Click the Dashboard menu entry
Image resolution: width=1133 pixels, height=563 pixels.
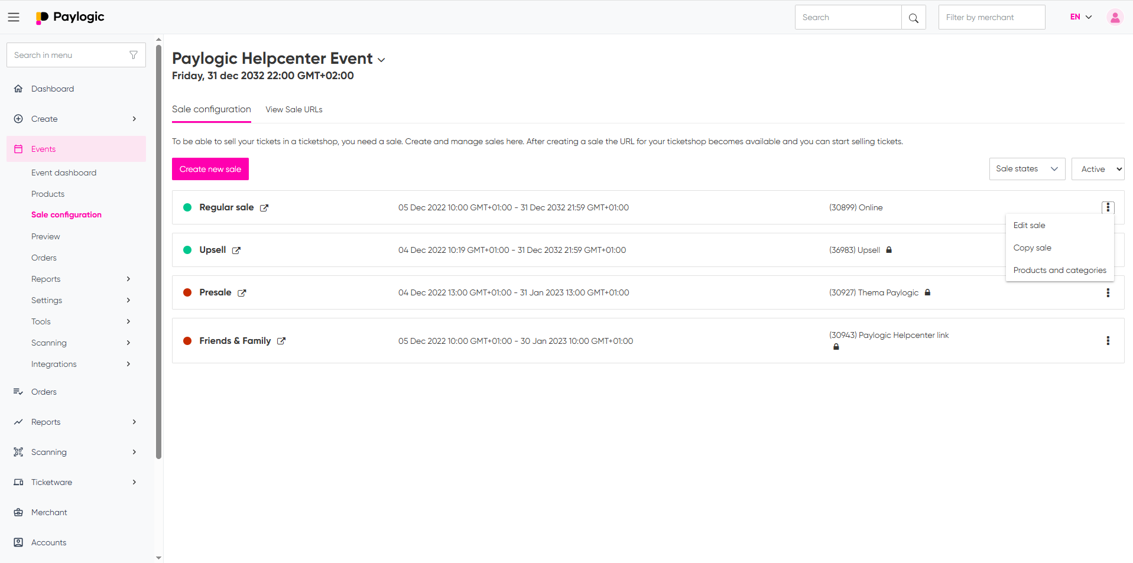tap(53, 89)
